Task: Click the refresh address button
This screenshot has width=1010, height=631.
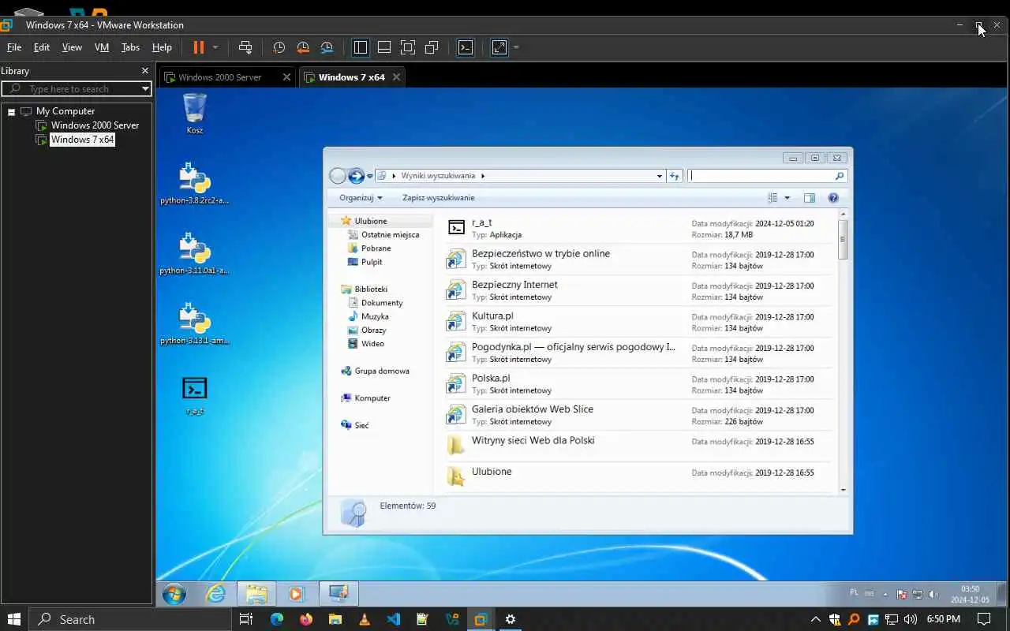Action: [675, 177]
